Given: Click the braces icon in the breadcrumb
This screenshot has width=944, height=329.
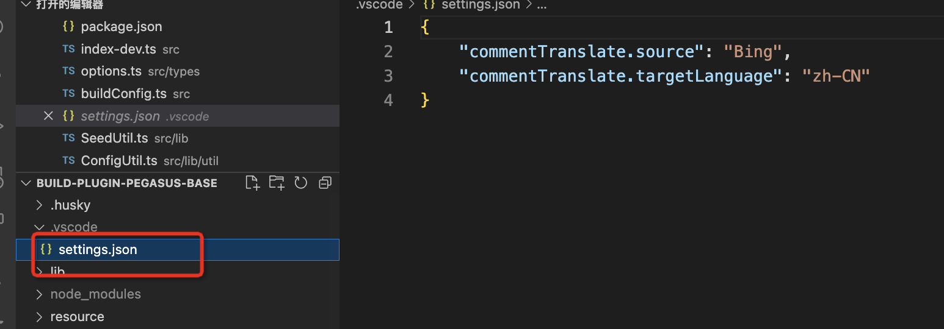Looking at the screenshot, I should click(429, 5).
